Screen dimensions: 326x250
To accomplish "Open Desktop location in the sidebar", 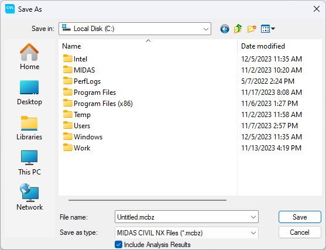I will tap(29, 93).
